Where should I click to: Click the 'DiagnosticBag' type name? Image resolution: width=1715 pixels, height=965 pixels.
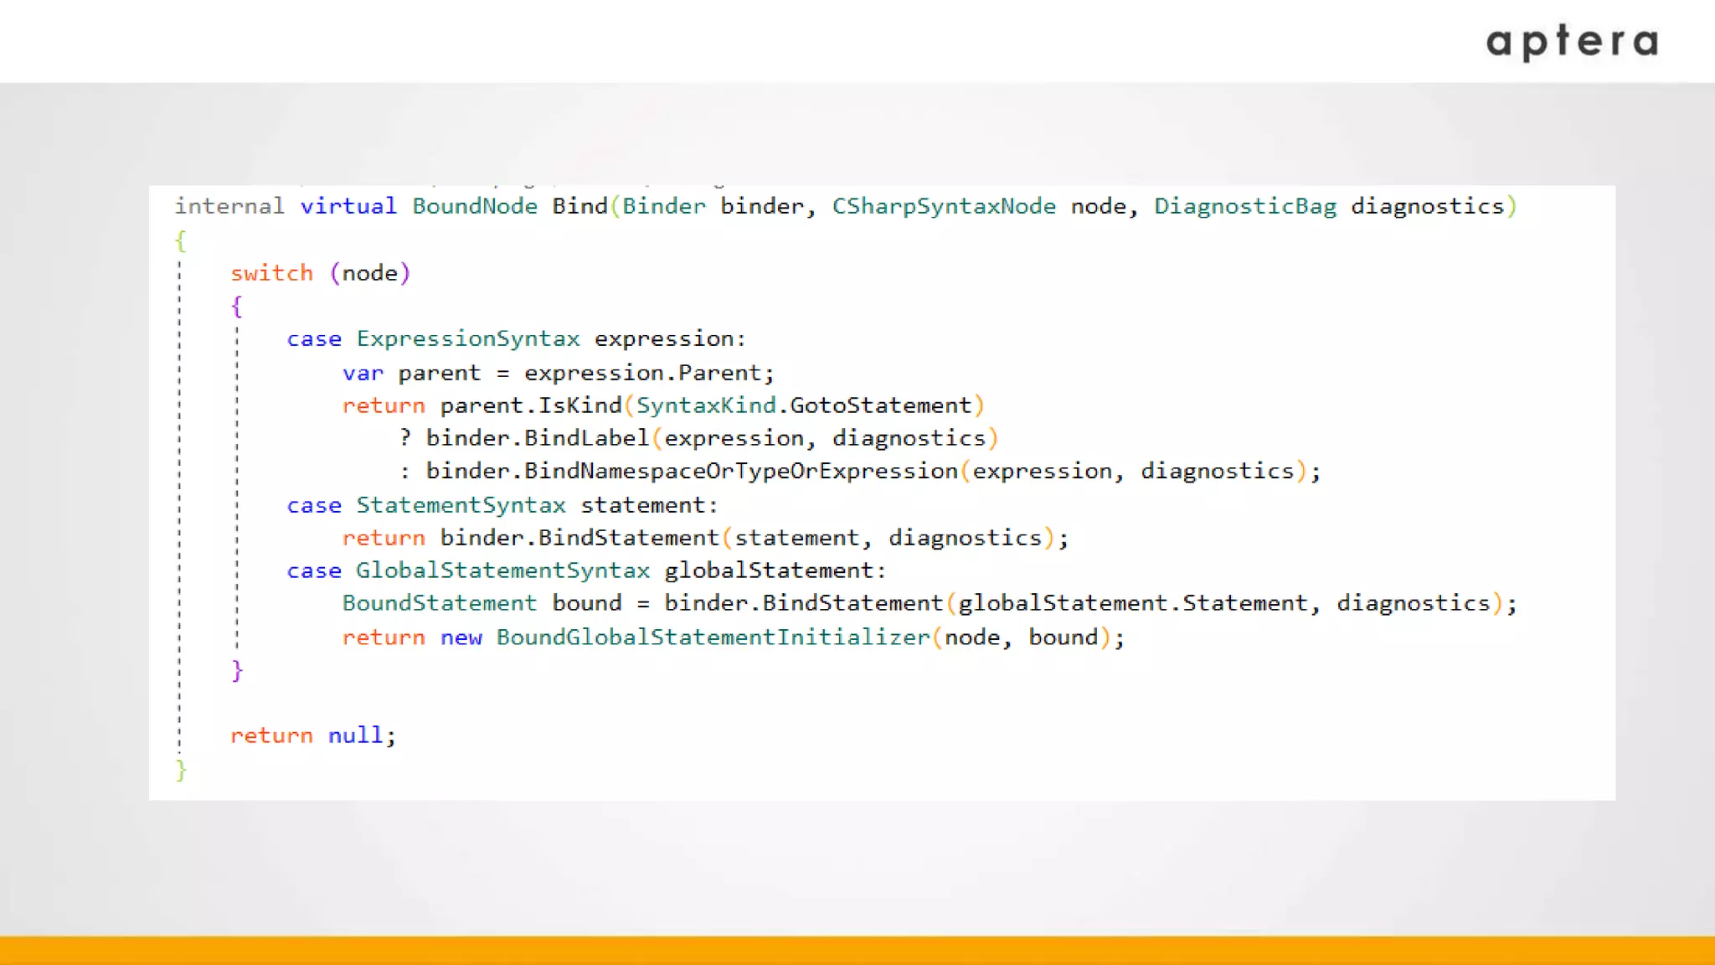(x=1245, y=206)
